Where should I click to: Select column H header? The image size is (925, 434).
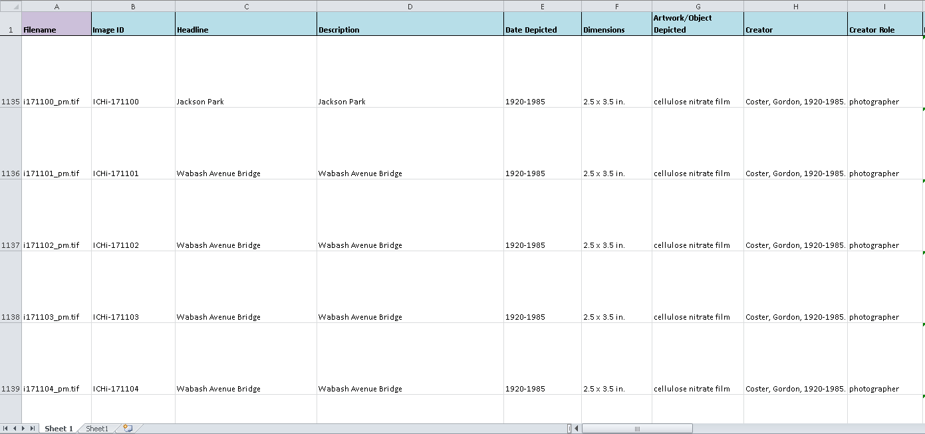pos(795,6)
